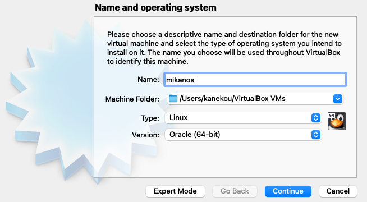This screenshot has height=202, width=367.
Task: Open the Machine Folder dropdown arrow
Action: pyautogui.click(x=338, y=99)
